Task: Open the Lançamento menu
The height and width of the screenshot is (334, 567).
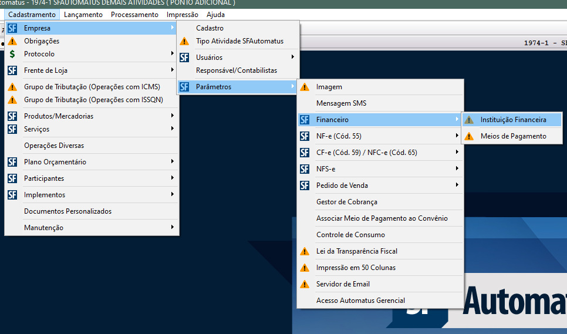Action: tap(83, 15)
